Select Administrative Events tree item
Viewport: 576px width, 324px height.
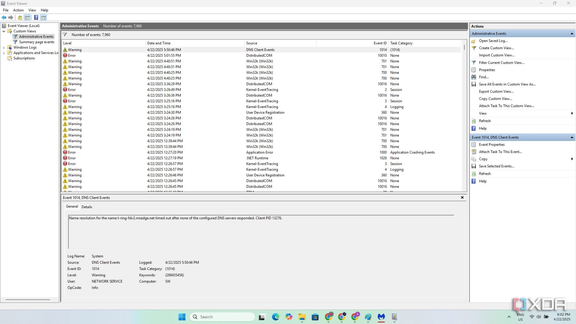[x=36, y=36]
